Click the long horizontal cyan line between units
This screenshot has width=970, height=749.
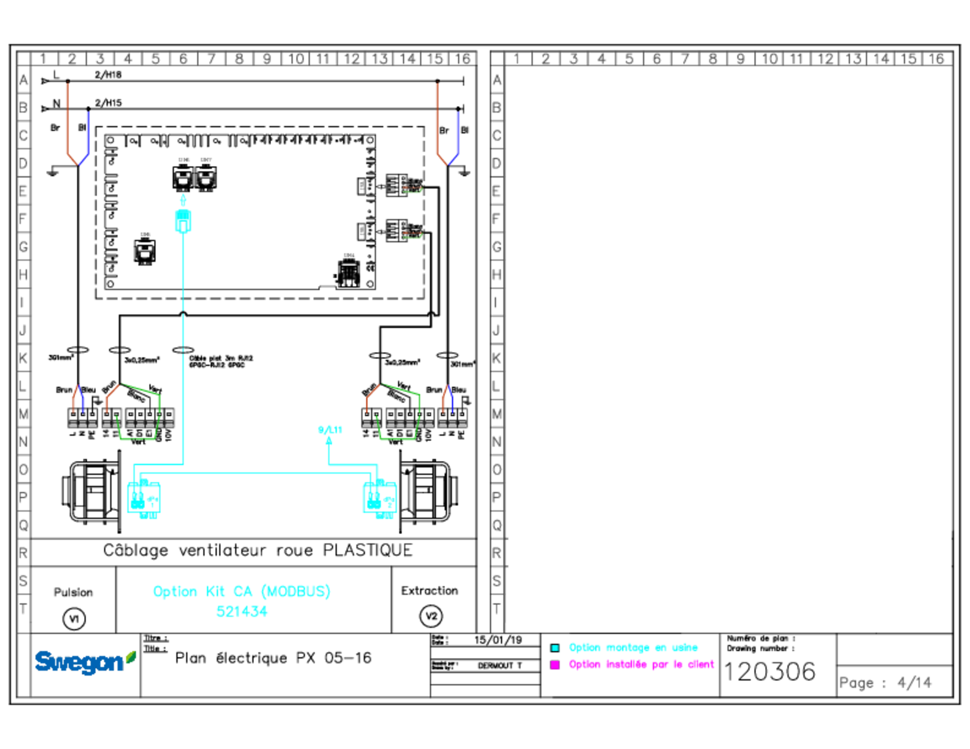click(255, 473)
